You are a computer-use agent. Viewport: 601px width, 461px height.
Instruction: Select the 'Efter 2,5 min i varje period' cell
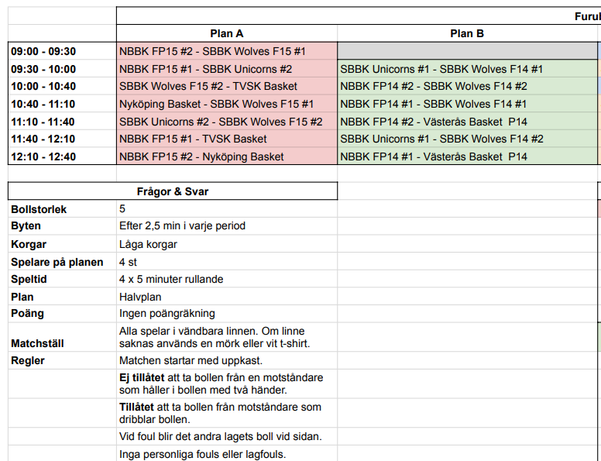pyautogui.click(x=182, y=226)
